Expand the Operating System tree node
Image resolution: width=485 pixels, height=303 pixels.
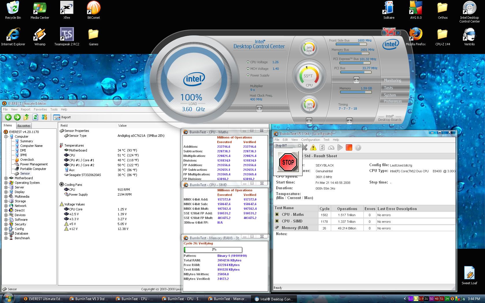(x=6, y=183)
